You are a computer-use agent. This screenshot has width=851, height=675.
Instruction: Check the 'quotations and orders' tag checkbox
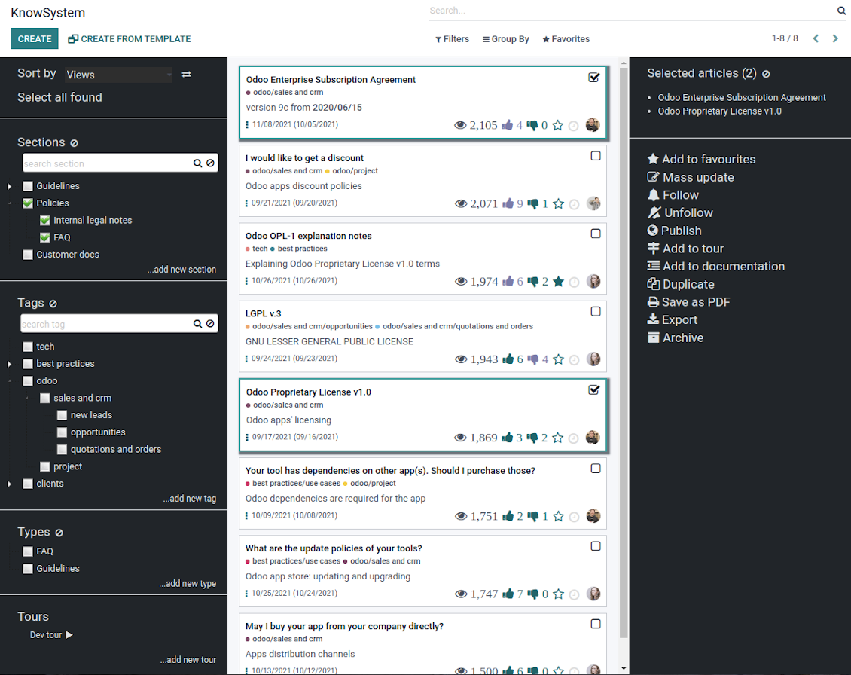click(62, 450)
